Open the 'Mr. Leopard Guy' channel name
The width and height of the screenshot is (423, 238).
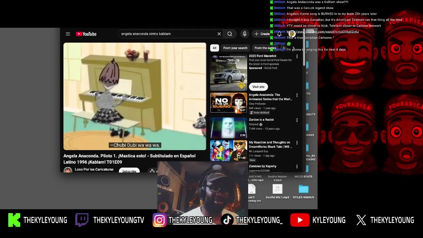[259, 151]
